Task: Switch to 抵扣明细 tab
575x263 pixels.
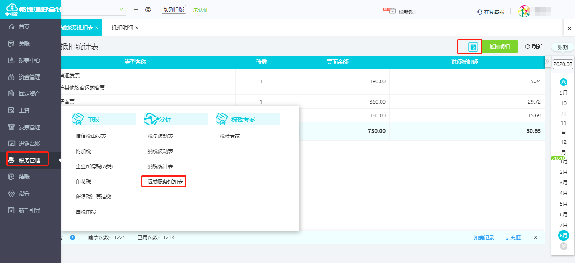Action: 122,27
